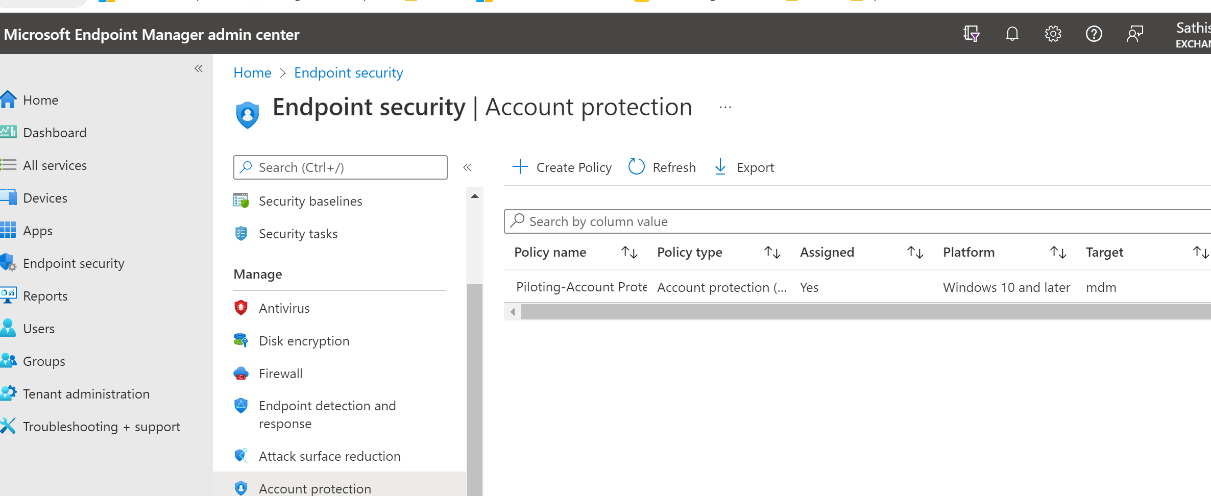
Task: Open the Firewall policies
Action: [280, 373]
